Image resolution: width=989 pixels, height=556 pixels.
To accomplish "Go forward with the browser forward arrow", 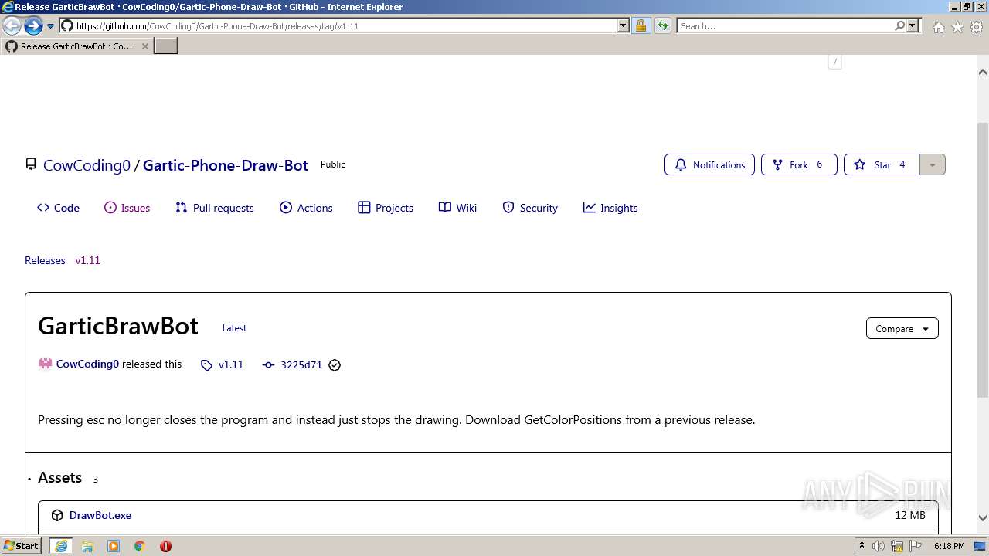I will 32,25.
